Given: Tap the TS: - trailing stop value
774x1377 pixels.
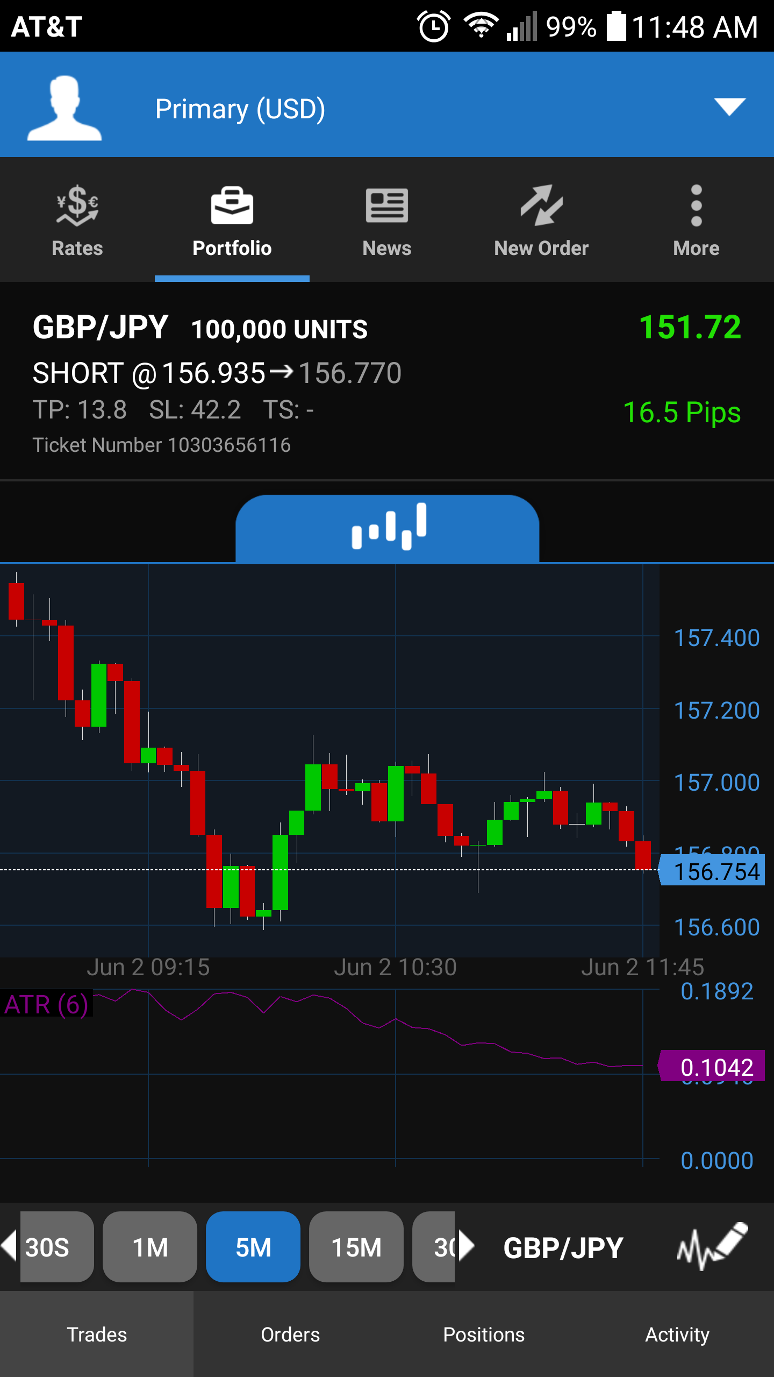Looking at the screenshot, I should (288, 410).
